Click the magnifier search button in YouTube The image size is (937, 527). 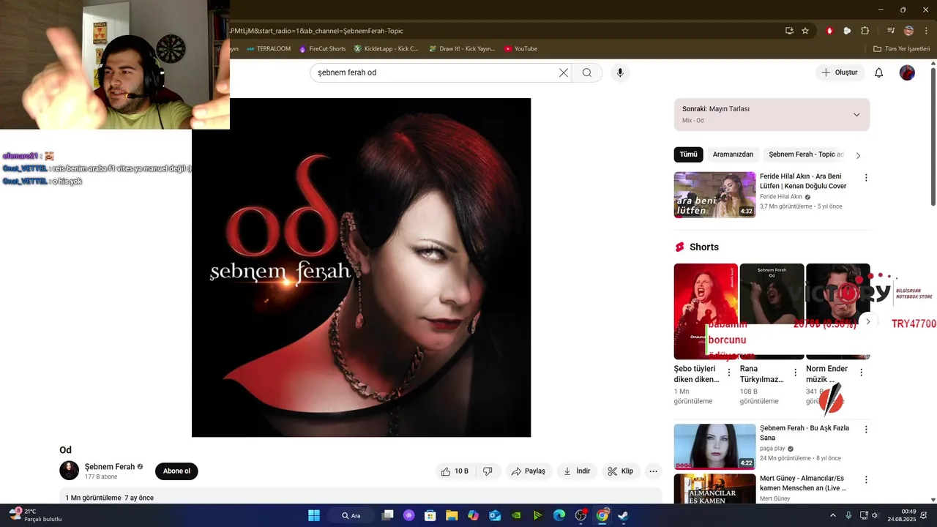point(587,72)
